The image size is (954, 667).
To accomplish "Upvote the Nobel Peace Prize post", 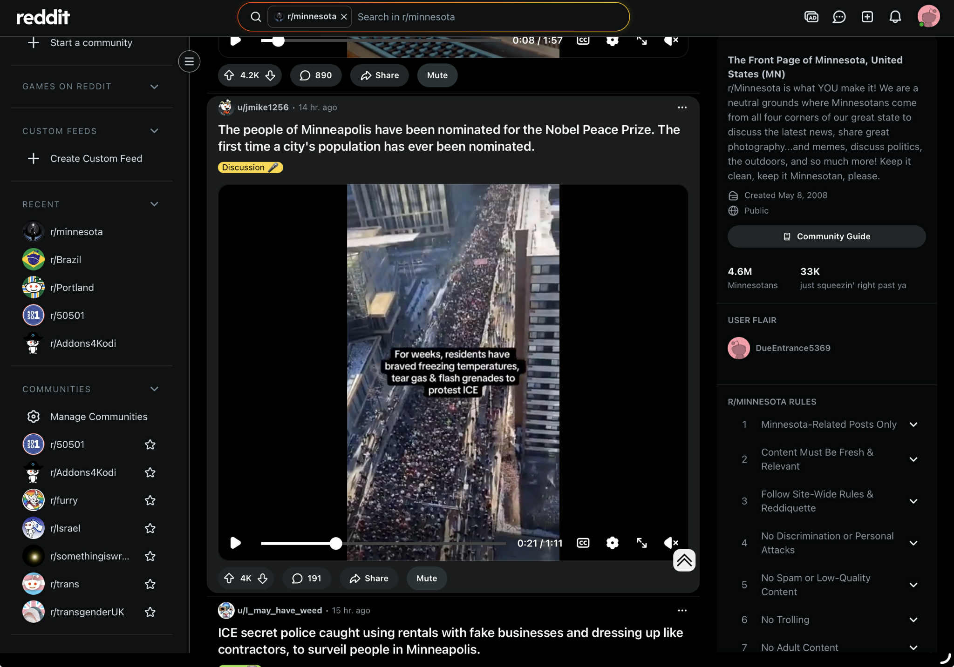I will [x=229, y=578].
